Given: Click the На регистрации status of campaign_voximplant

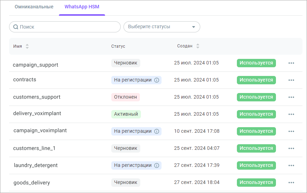Looking at the screenshot, I should (136, 131).
